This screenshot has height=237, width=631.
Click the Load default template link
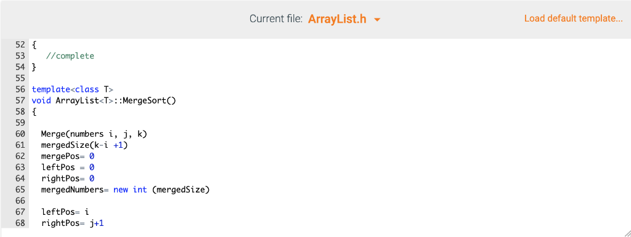pos(574,18)
